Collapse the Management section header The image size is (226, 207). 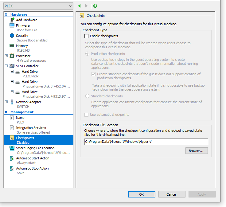pos(6,112)
